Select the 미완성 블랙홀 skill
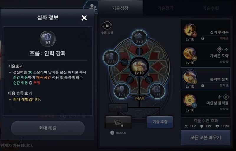 (x=206, y=103)
